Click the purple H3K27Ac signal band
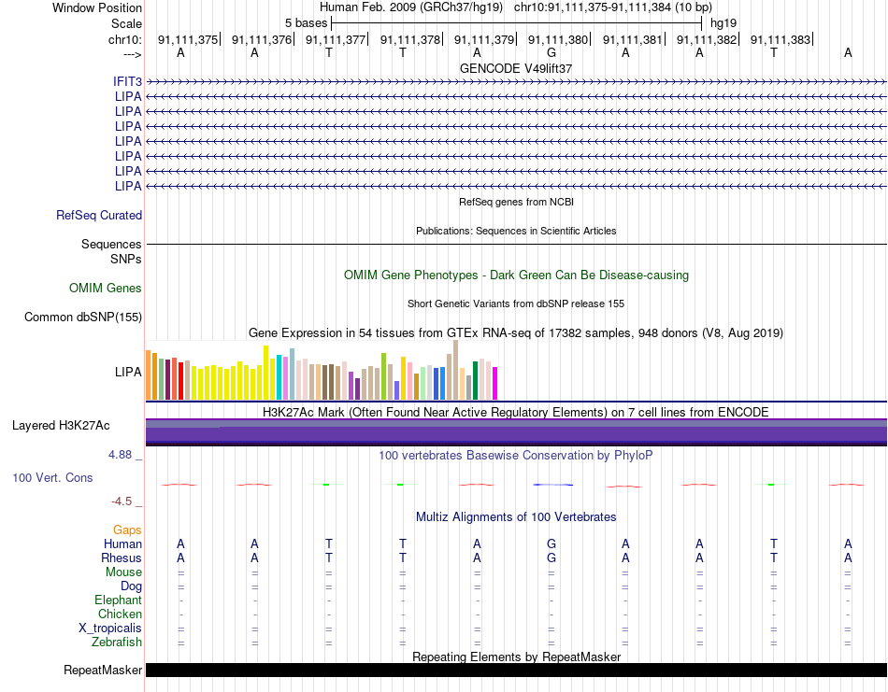This screenshot has width=888, height=692. (516, 432)
